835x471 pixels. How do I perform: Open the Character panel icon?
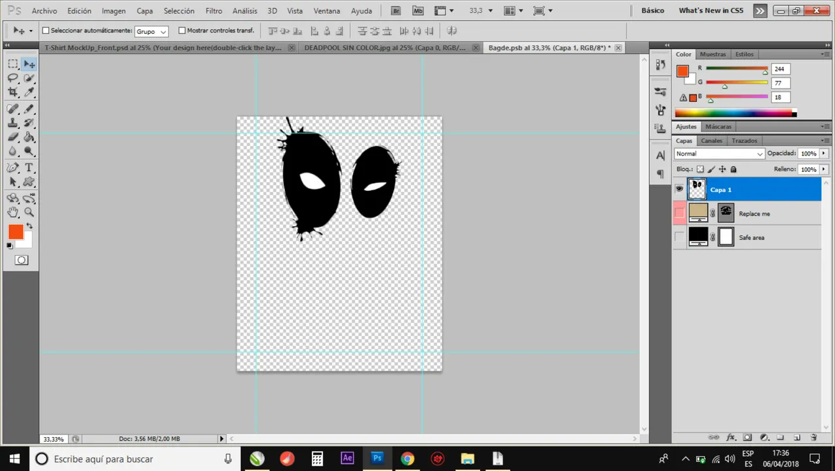(x=661, y=155)
